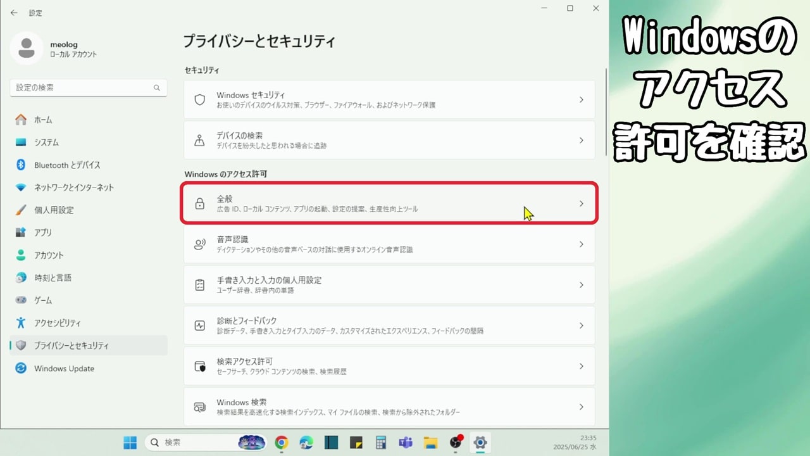Click the Accounts person icon
The height and width of the screenshot is (456, 810).
coord(21,255)
